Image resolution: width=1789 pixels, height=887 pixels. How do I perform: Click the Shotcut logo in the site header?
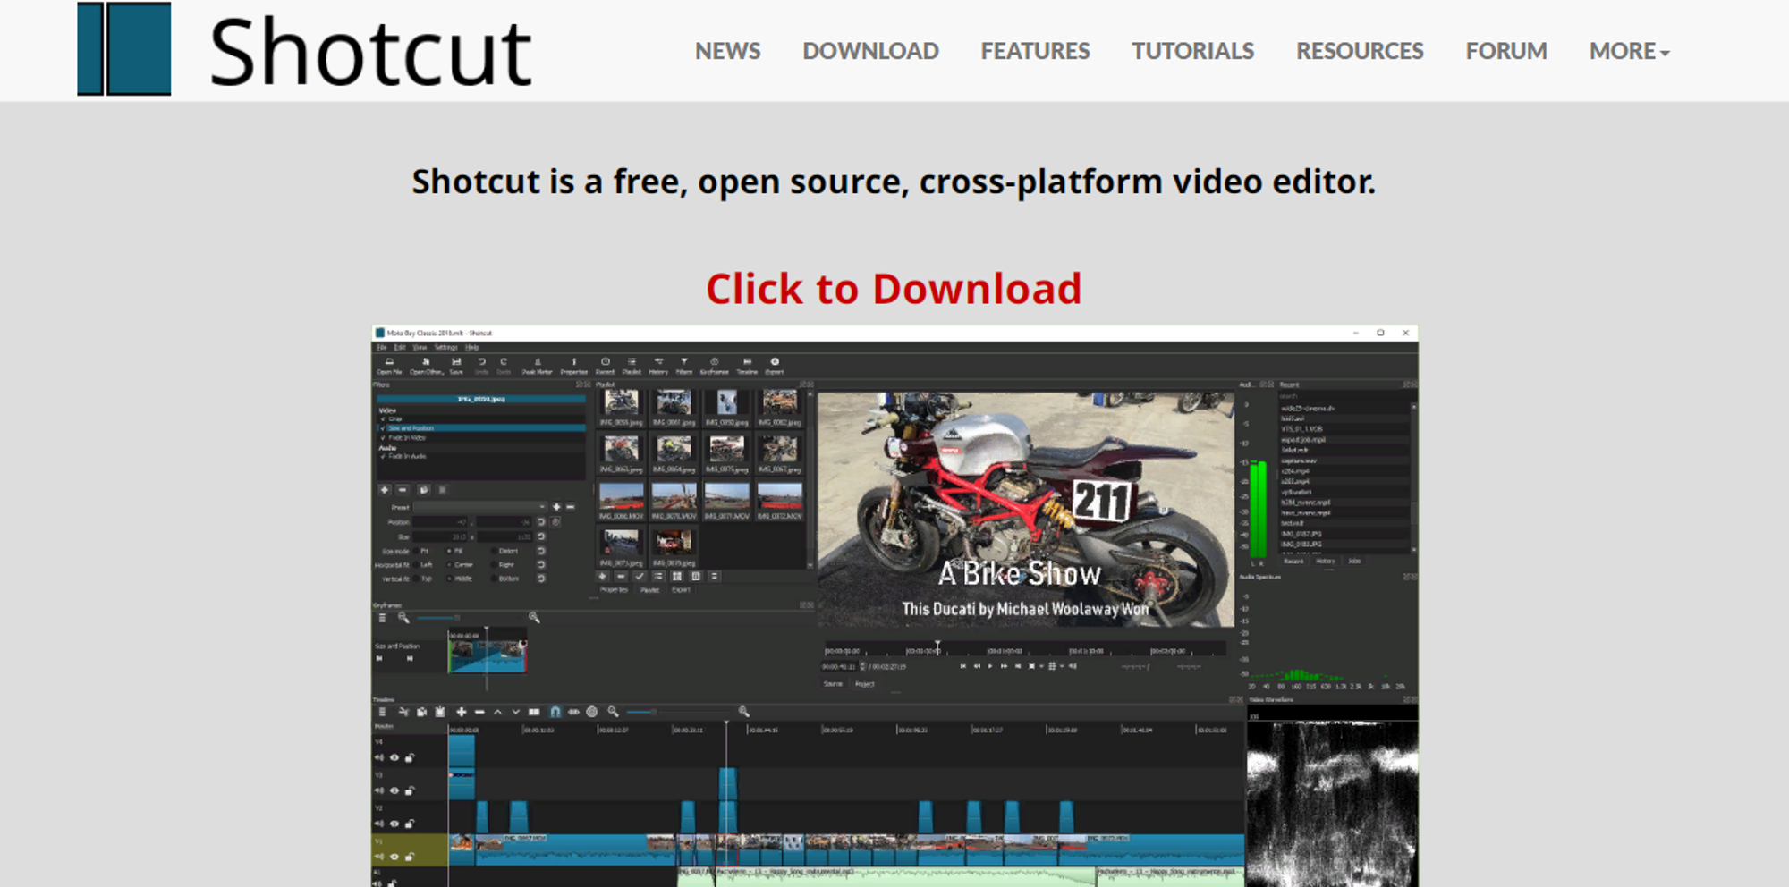[x=304, y=50]
